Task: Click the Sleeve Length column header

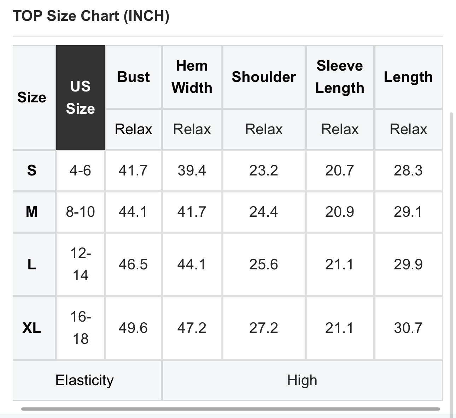Action: coord(340,77)
